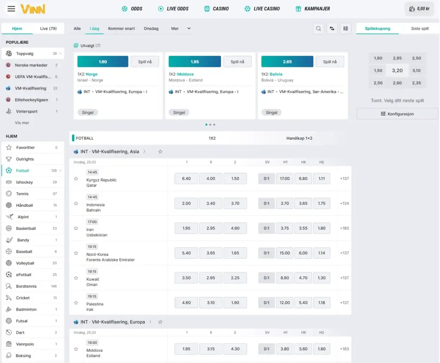Select Bordtennis sport
The image size is (440, 363).
(33, 286)
